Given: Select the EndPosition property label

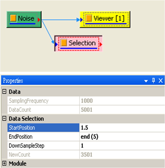Looking at the screenshot, I should click(x=21, y=137).
